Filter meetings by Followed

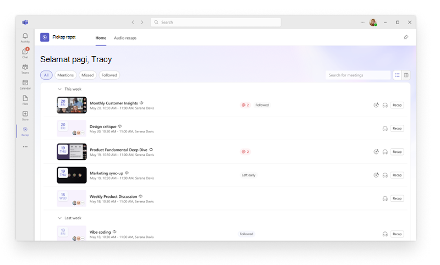(x=109, y=75)
